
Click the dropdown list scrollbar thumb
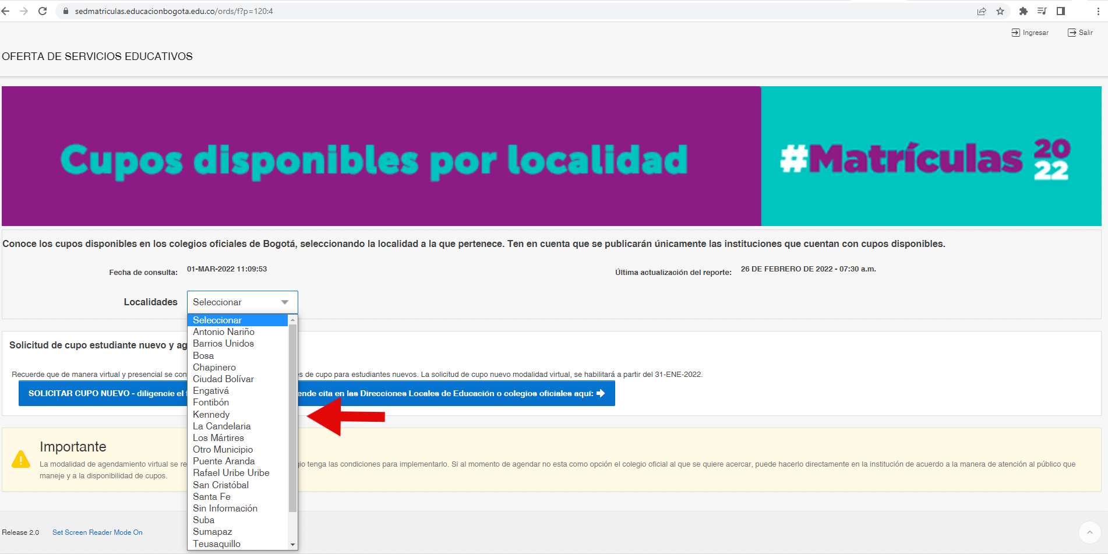tap(292, 418)
